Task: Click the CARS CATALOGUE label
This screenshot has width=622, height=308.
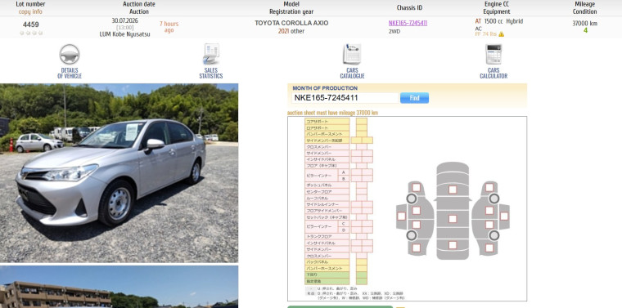Action: point(352,74)
